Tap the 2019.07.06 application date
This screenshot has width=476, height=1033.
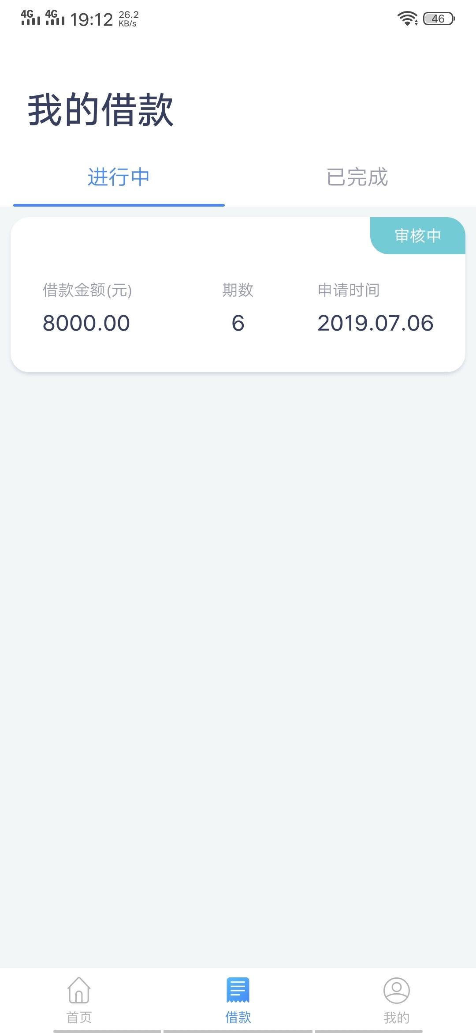click(x=376, y=323)
